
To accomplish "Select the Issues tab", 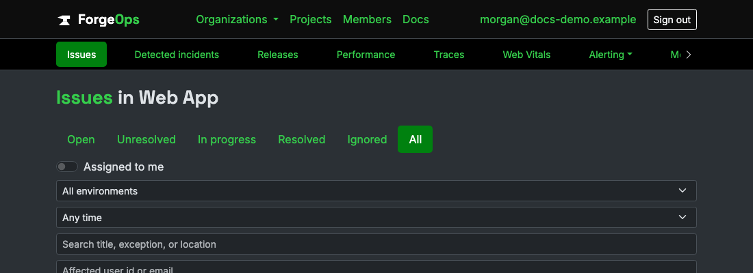I will (x=81, y=54).
